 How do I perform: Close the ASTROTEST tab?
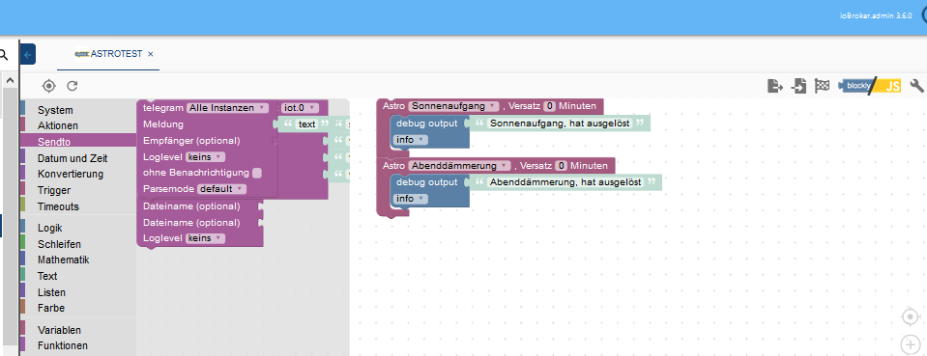[x=150, y=54]
